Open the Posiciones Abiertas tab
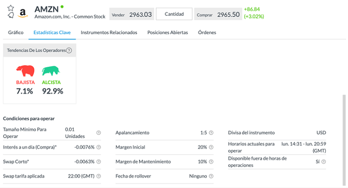Viewport: 348px width, 188px height. [168, 33]
